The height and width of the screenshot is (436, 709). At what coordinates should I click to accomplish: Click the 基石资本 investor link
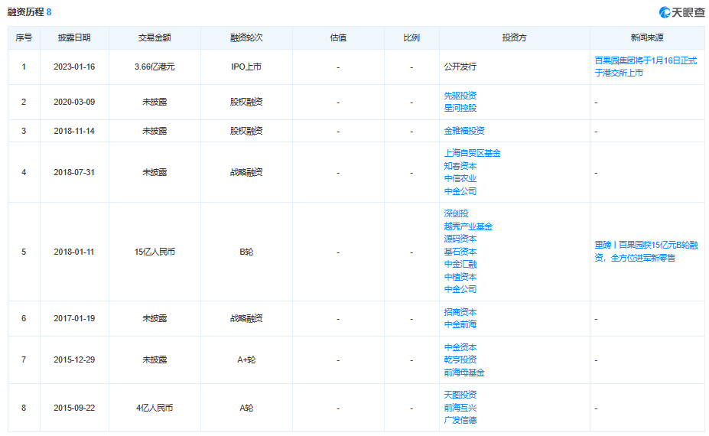coord(460,251)
